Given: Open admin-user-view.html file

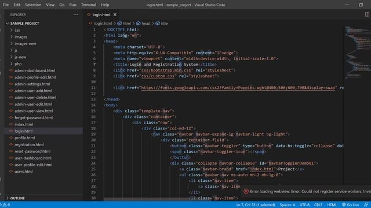Looking at the screenshot, I should click(34, 111).
